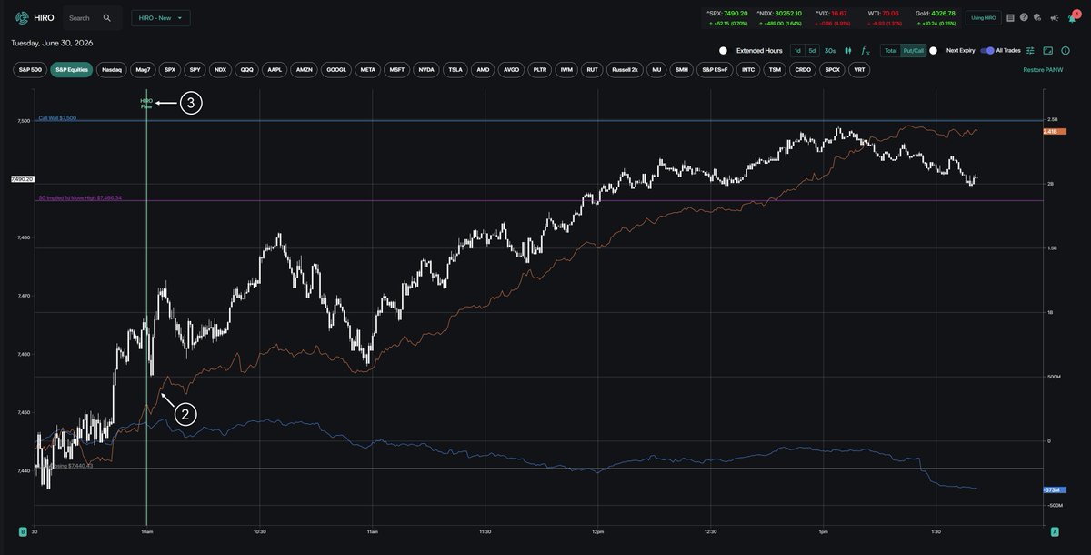This screenshot has height=555, width=1091.
Task: Open the info circle icon
Action: pyautogui.click(x=1066, y=51)
